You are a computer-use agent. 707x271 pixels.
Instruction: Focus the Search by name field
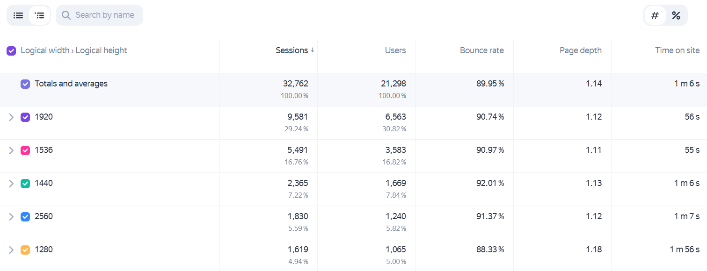click(99, 15)
